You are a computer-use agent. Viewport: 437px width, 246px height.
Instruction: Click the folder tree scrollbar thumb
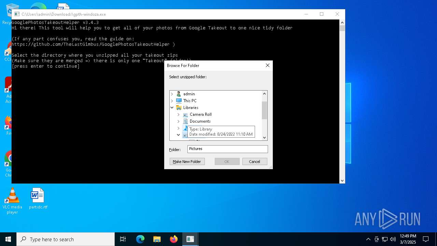[264, 110]
